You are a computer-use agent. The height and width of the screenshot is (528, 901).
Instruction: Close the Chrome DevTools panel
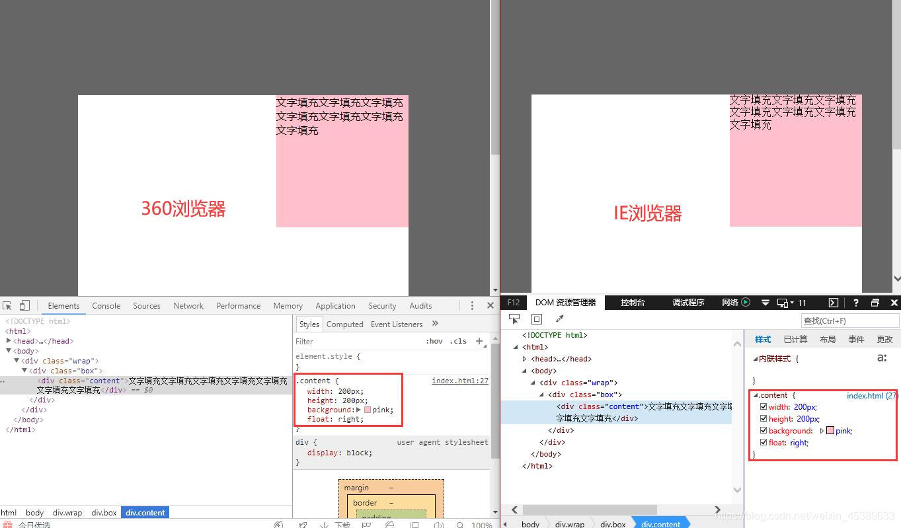point(490,305)
